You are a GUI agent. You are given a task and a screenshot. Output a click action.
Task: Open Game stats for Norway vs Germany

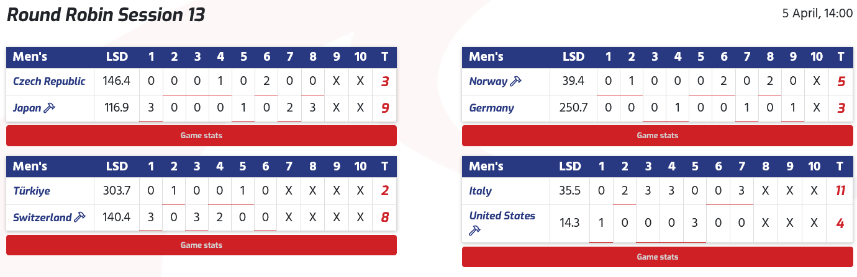tap(658, 135)
